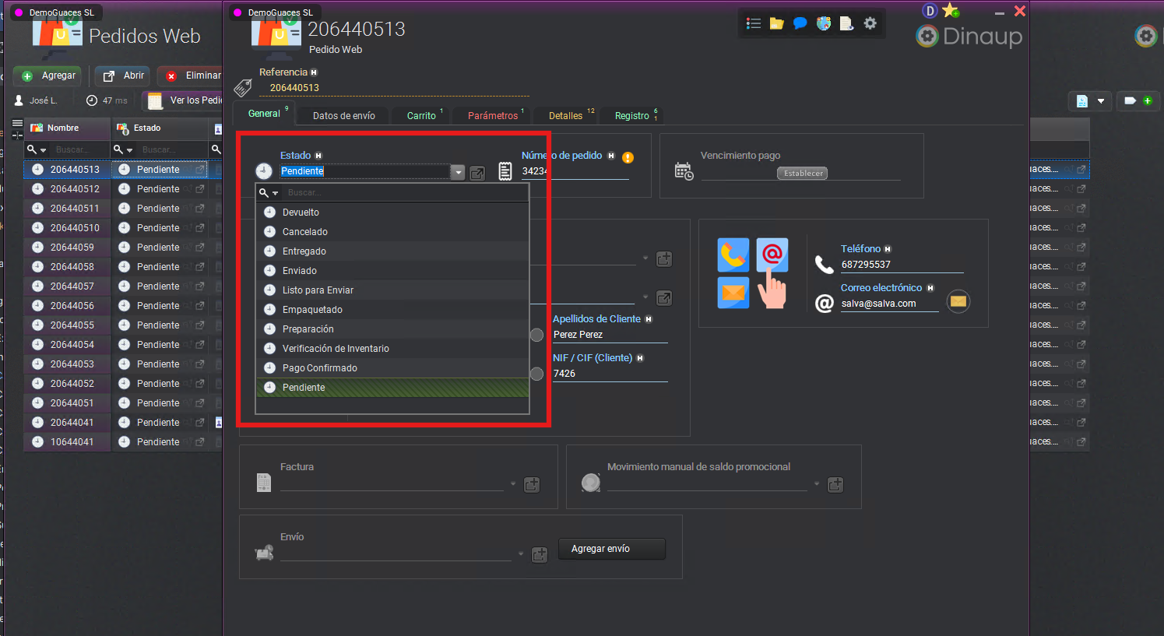The image size is (1164, 636).
Task: Click the orange envelope icon below the phone
Action: (733, 293)
